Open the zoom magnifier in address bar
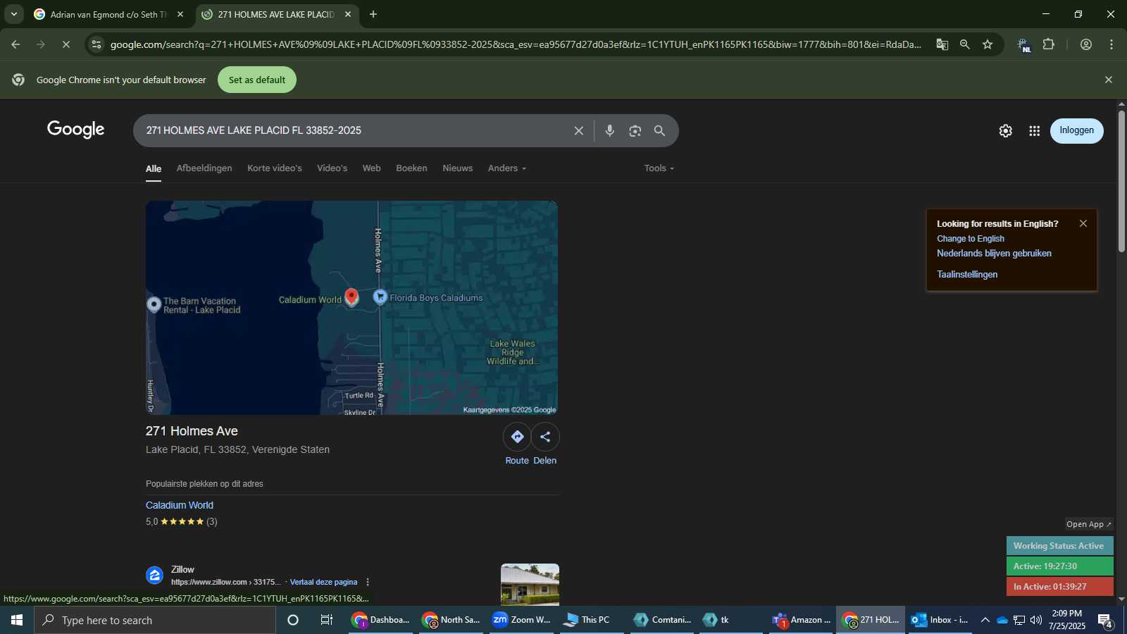The image size is (1127, 634). 965,44
